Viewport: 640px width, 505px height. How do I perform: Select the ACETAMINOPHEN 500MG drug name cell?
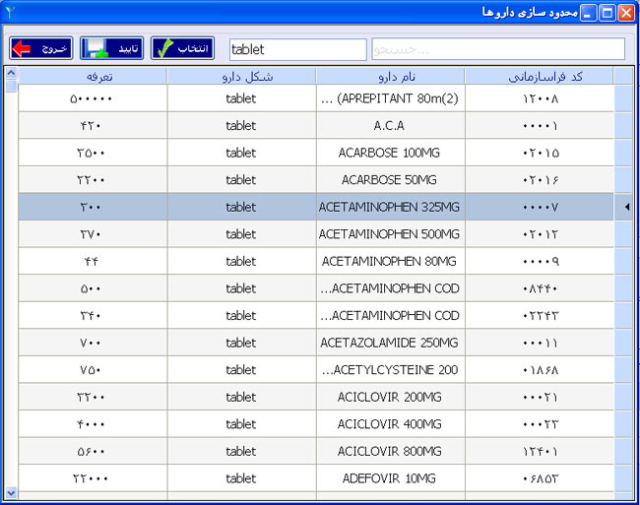pos(390,234)
